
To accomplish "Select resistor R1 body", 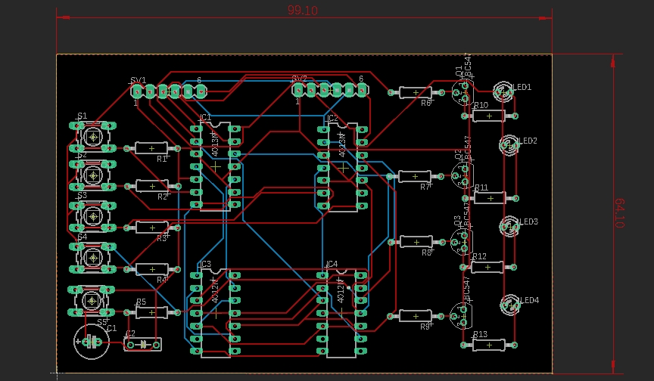I will click(152, 148).
